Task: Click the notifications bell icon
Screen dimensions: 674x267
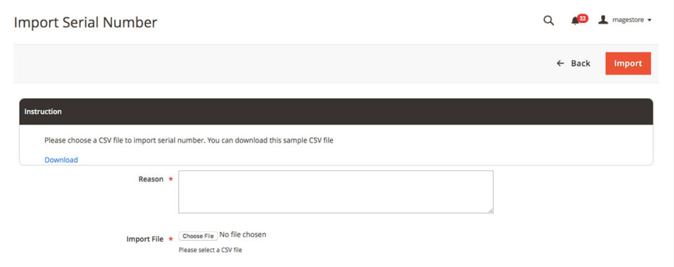Action: 575,21
